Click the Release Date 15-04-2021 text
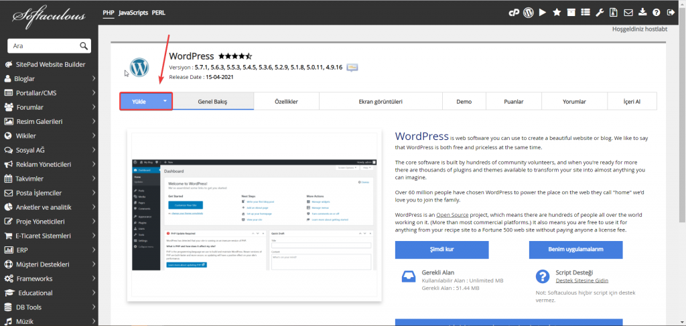 pyautogui.click(x=201, y=77)
